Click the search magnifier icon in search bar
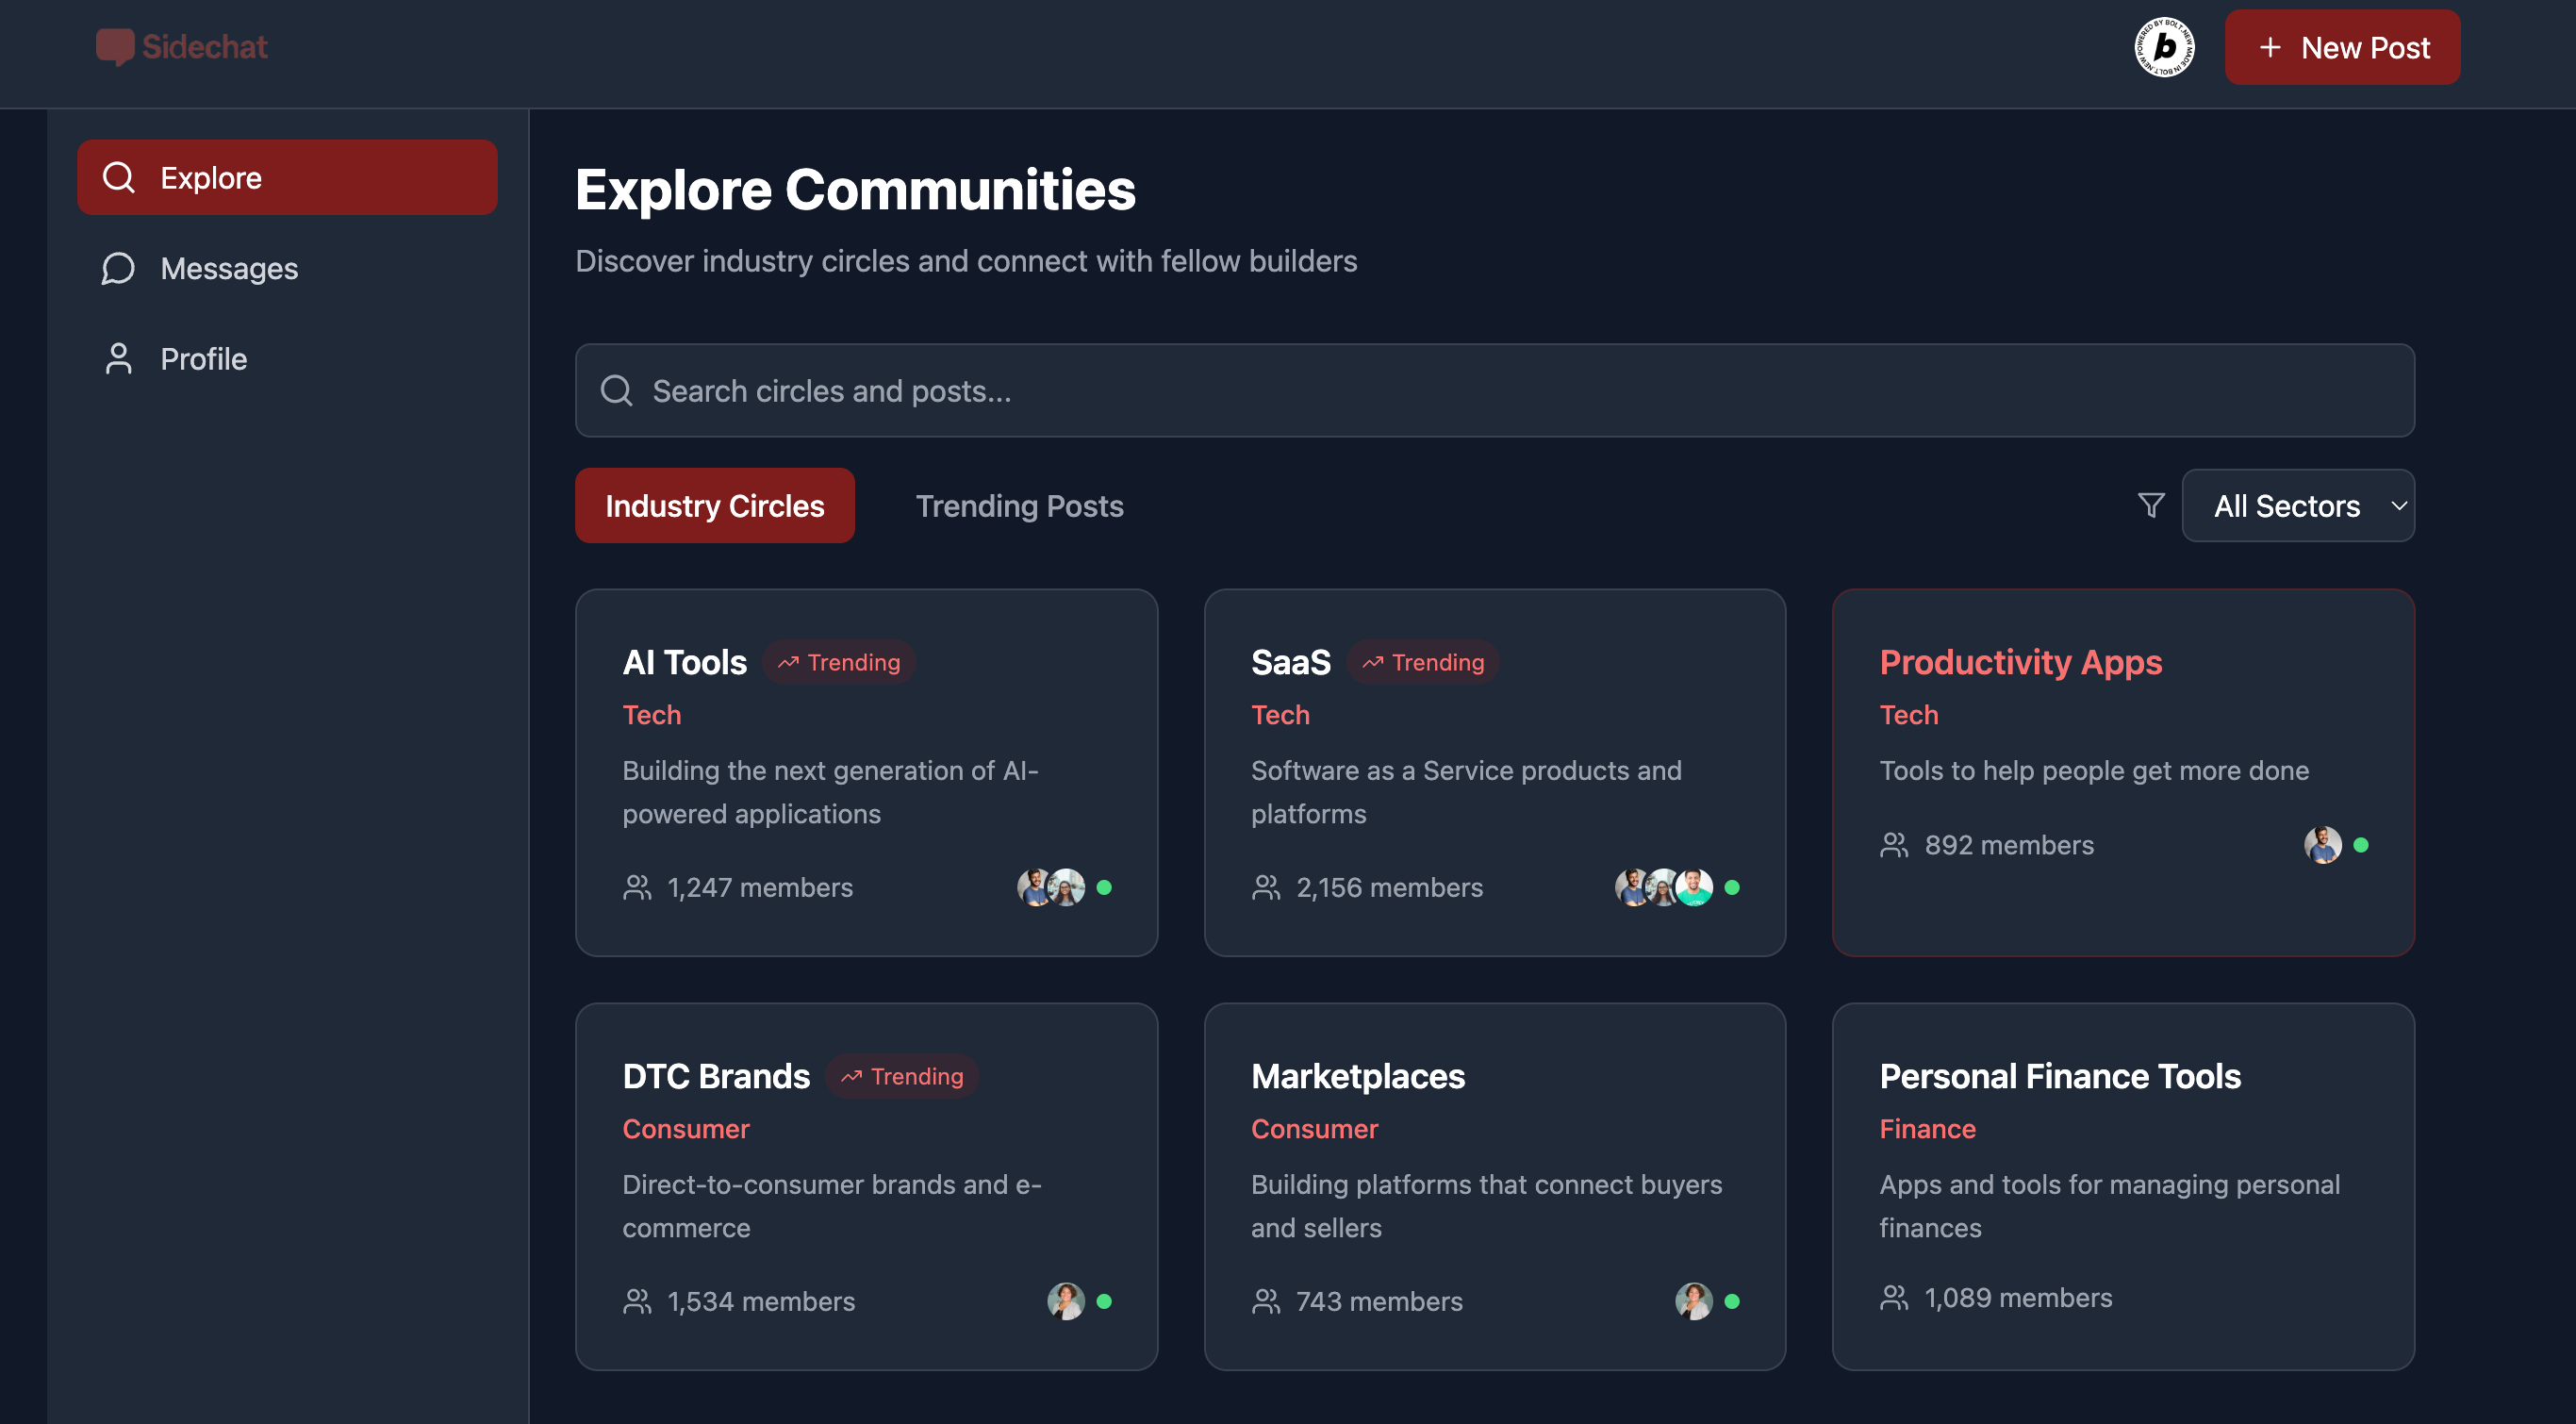Viewport: 2576px width, 1424px height. (616, 391)
